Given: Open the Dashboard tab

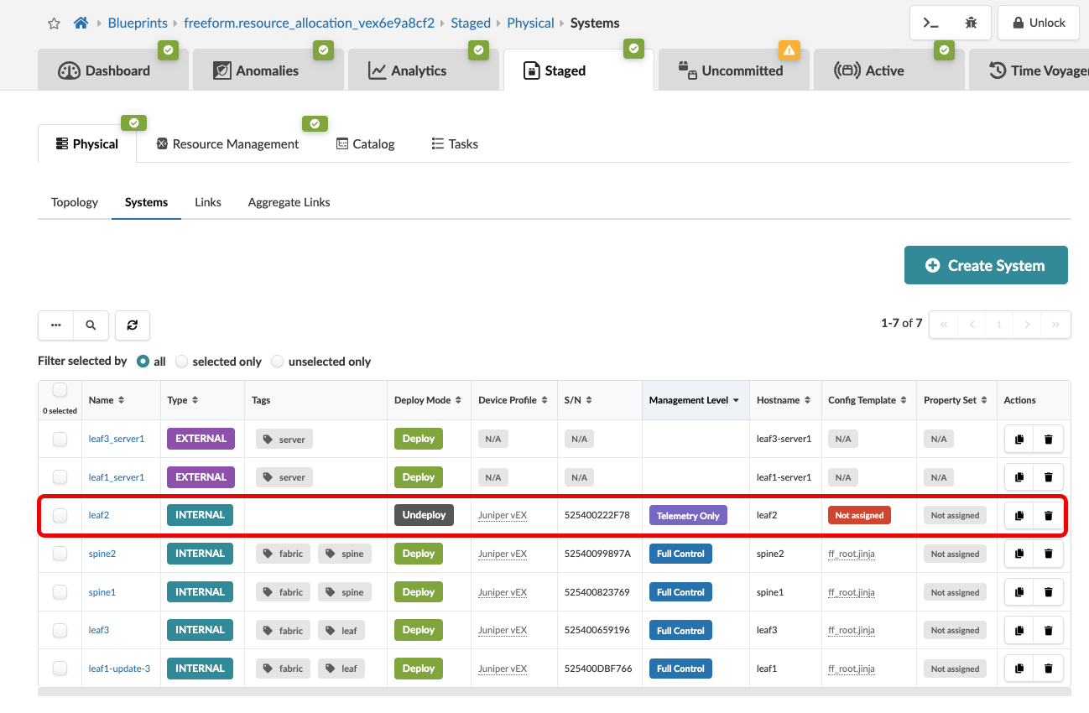Looking at the screenshot, I should click(112, 70).
